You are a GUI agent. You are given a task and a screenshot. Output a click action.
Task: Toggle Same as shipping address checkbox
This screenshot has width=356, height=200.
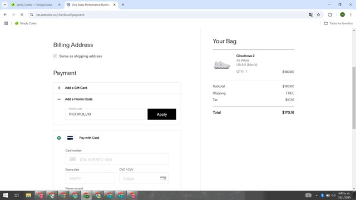[55, 56]
